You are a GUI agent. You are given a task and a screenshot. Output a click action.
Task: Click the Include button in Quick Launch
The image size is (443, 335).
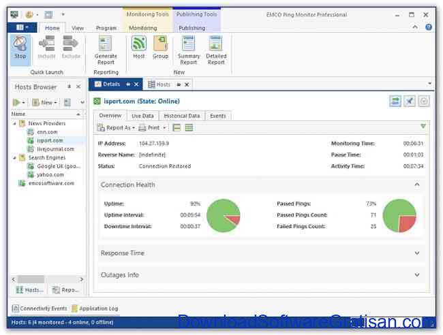click(46, 48)
